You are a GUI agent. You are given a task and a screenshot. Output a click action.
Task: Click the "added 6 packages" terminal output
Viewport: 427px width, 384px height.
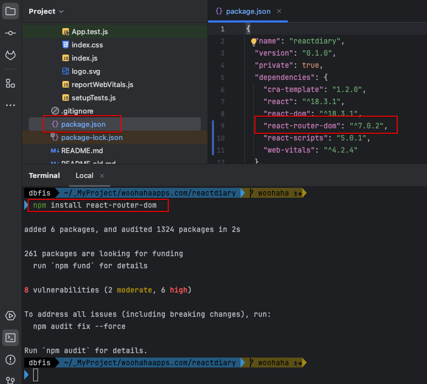tap(132, 230)
